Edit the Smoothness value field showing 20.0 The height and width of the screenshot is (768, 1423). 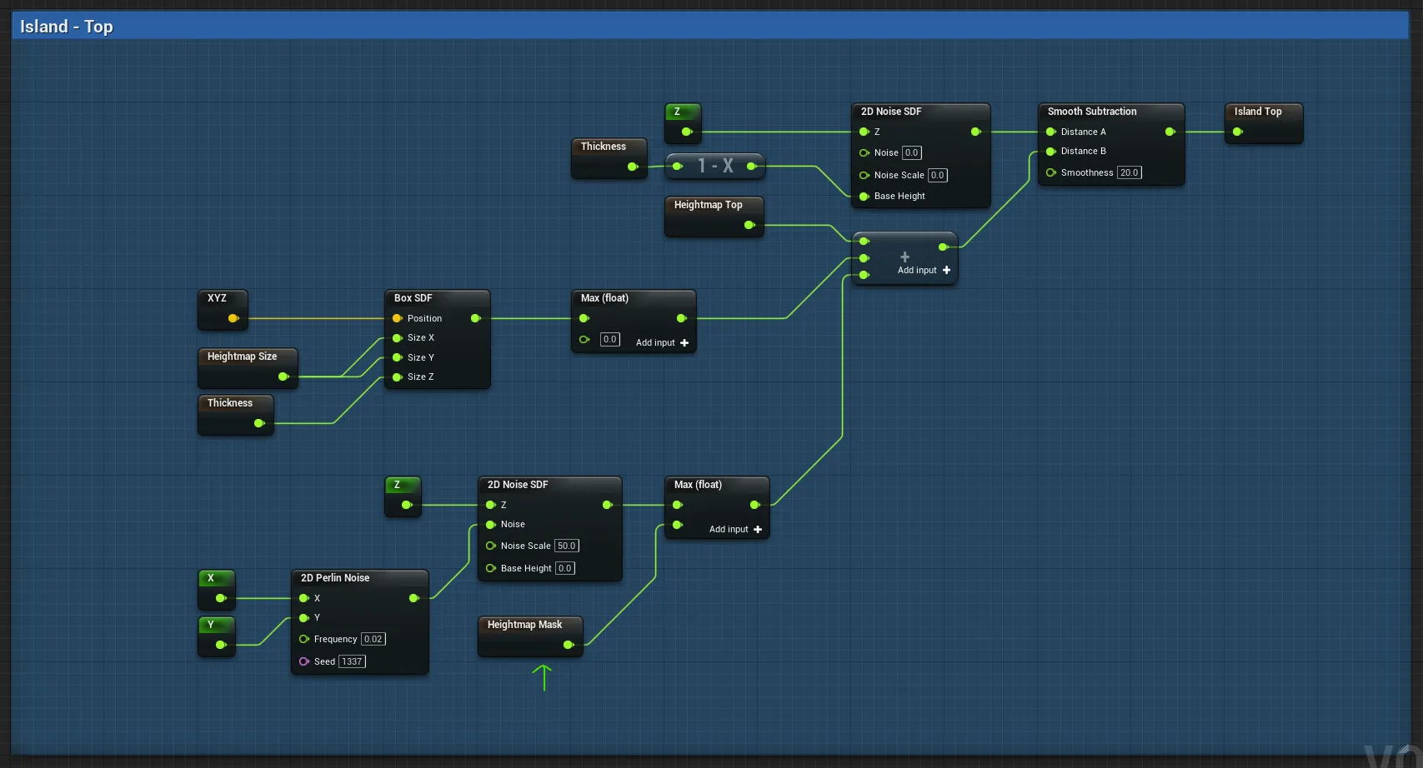(x=1129, y=172)
